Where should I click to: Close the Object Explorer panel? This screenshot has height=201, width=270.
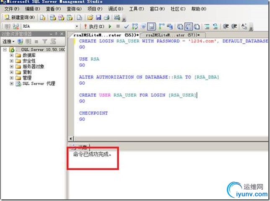[62, 34]
